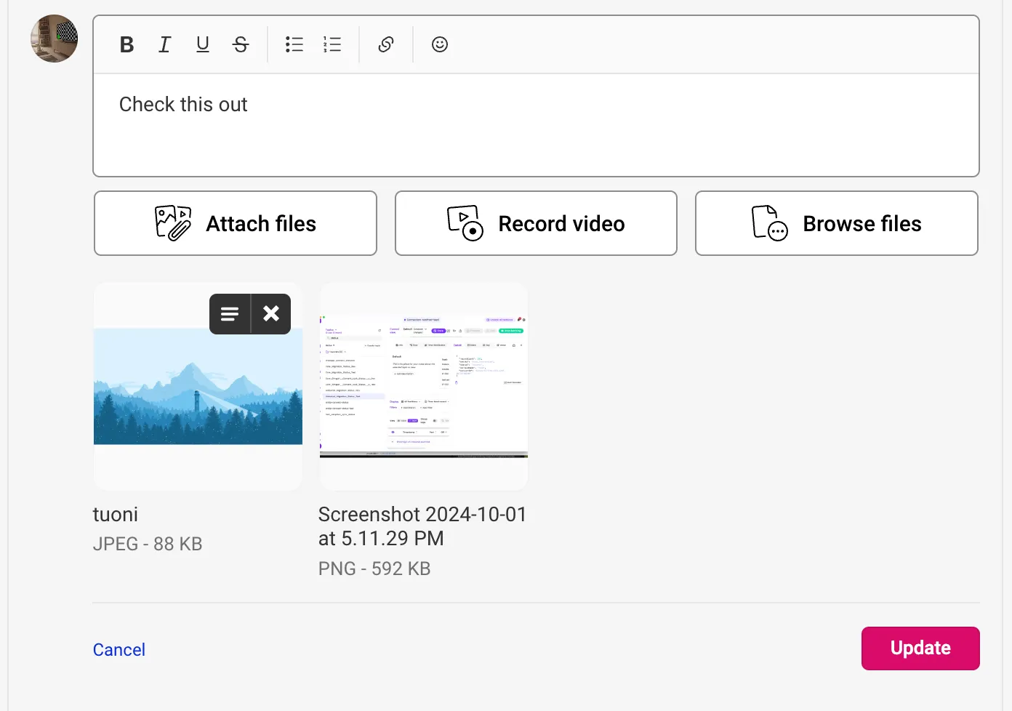Insert a bulleted list

(x=294, y=45)
